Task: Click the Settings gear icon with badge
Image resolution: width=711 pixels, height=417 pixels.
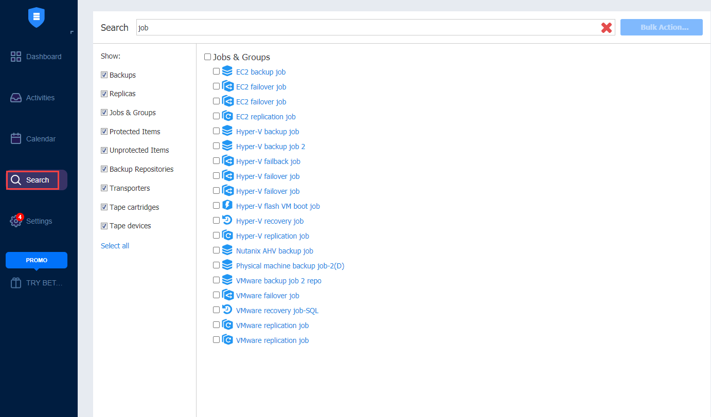Action: point(16,221)
